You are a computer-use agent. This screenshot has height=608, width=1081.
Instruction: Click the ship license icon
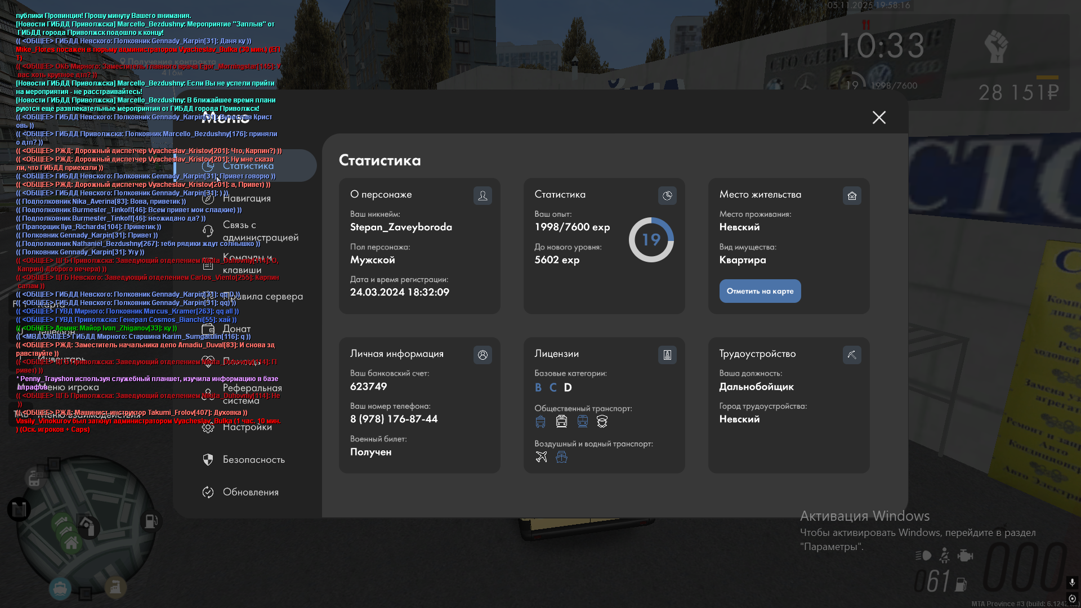click(561, 457)
